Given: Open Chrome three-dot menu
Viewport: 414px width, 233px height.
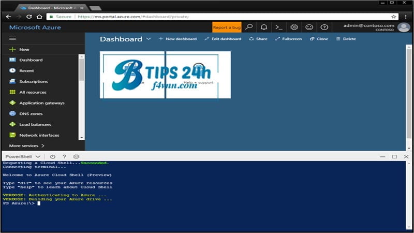Looking at the screenshot, I should [x=406, y=17].
